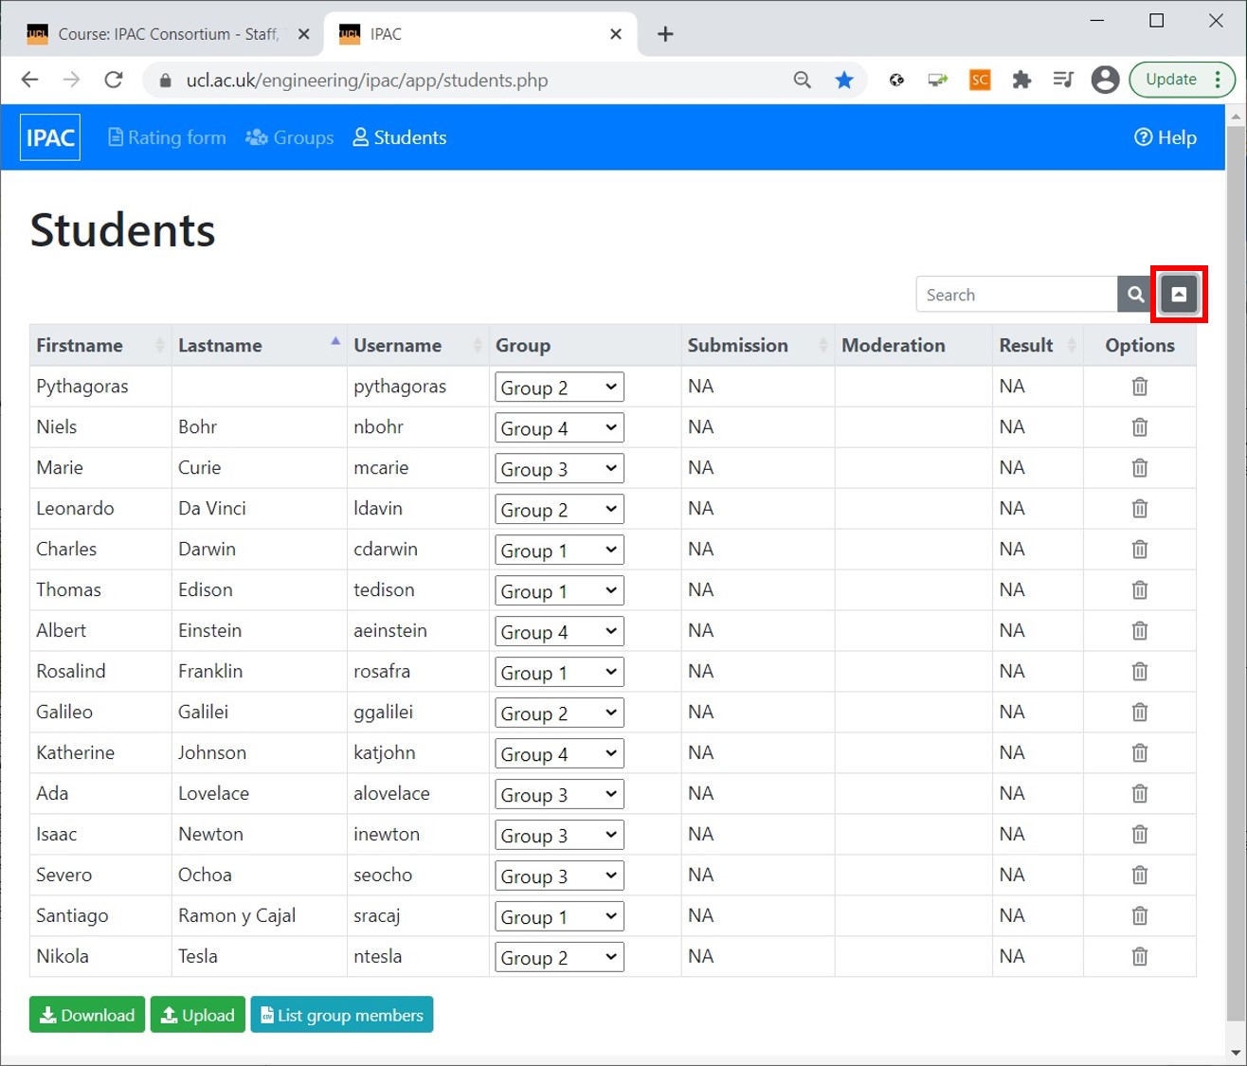Open media control icon in toolbar
Screen dimensions: 1247x1066
coord(1063,81)
